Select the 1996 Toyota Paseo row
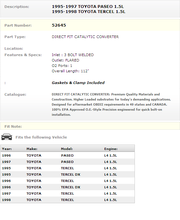Viewport: 180px width, 220px height. click(68, 155)
